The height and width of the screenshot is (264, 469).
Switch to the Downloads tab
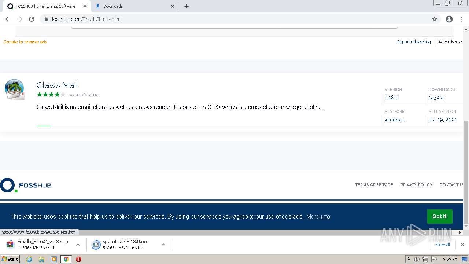tap(134, 6)
